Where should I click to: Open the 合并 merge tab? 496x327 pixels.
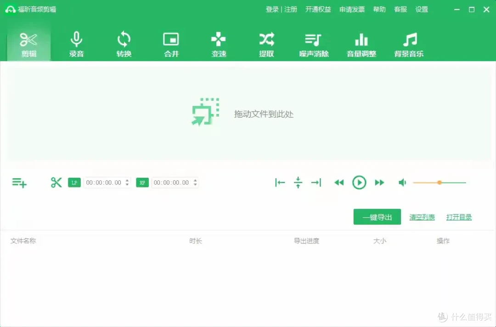click(171, 44)
